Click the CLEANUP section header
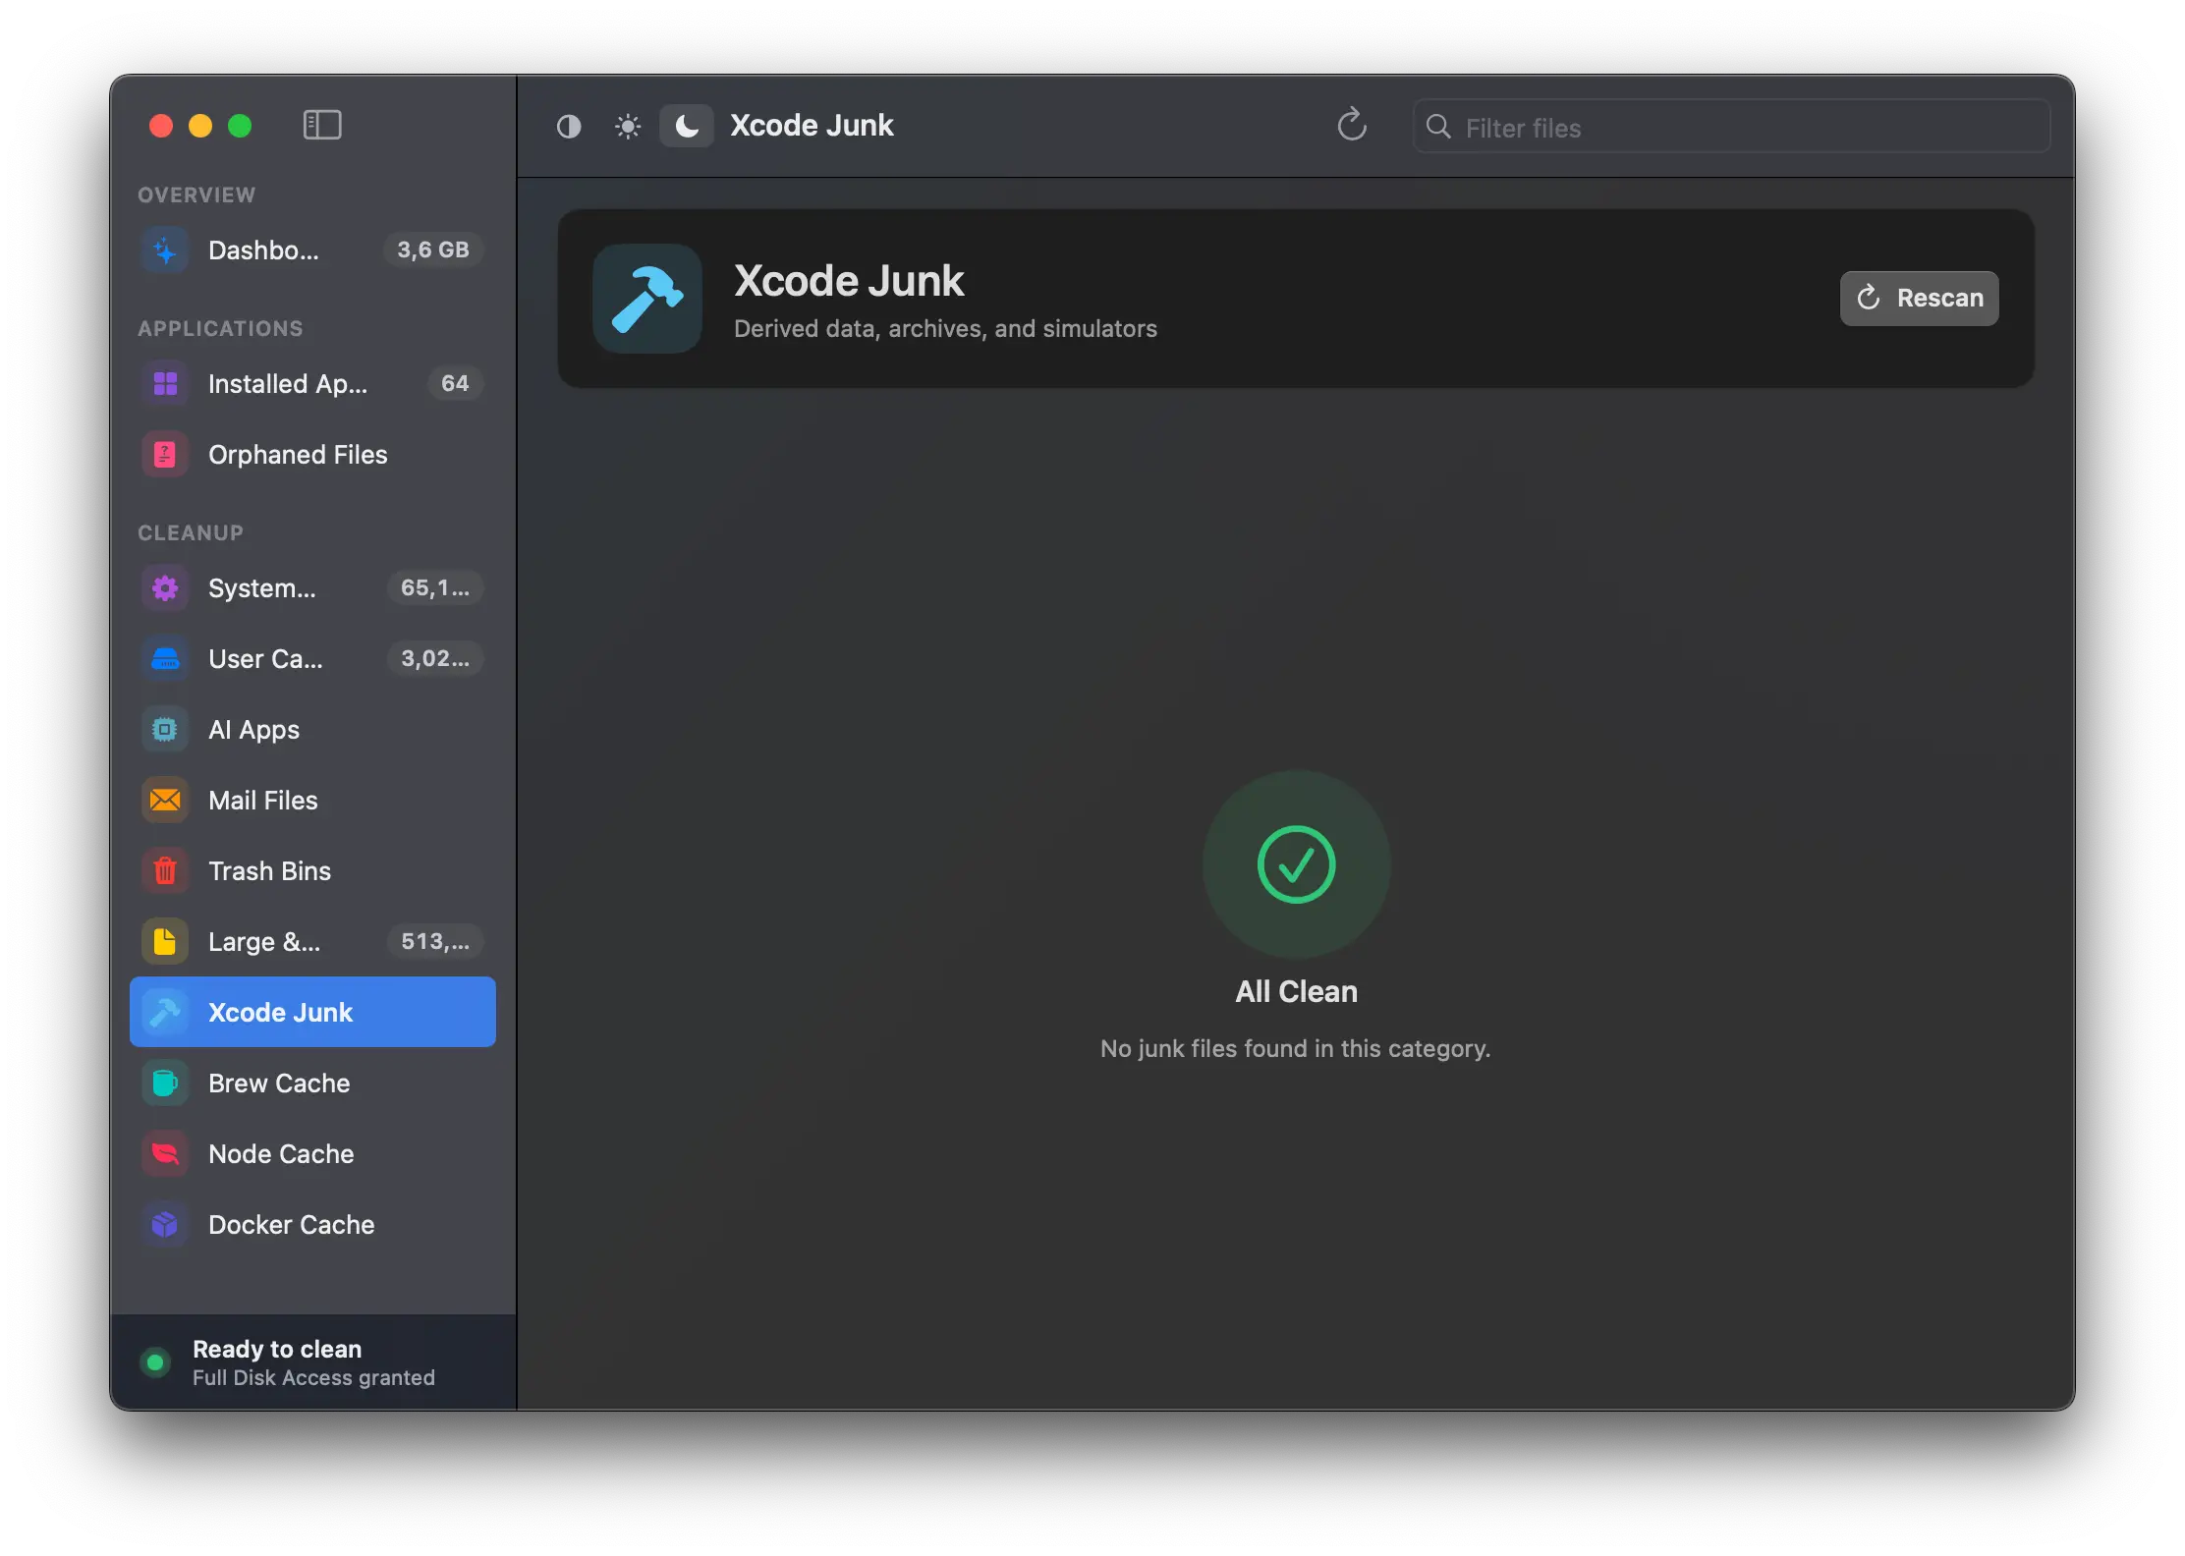The image size is (2185, 1556). 191,532
